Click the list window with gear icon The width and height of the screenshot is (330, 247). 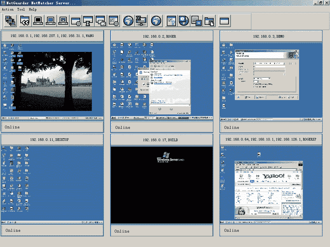(x=114, y=21)
